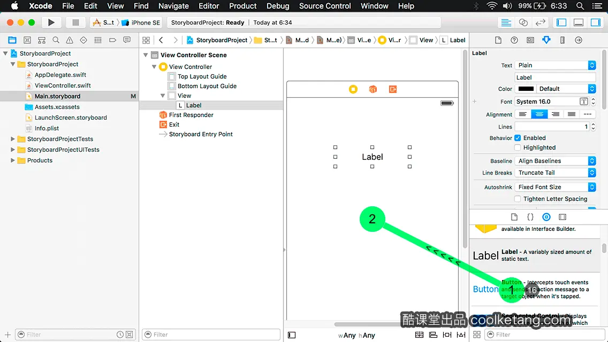Enable Tighten Letter Spacing
Viewport: 608px width, 342px height.
(518, 199)
